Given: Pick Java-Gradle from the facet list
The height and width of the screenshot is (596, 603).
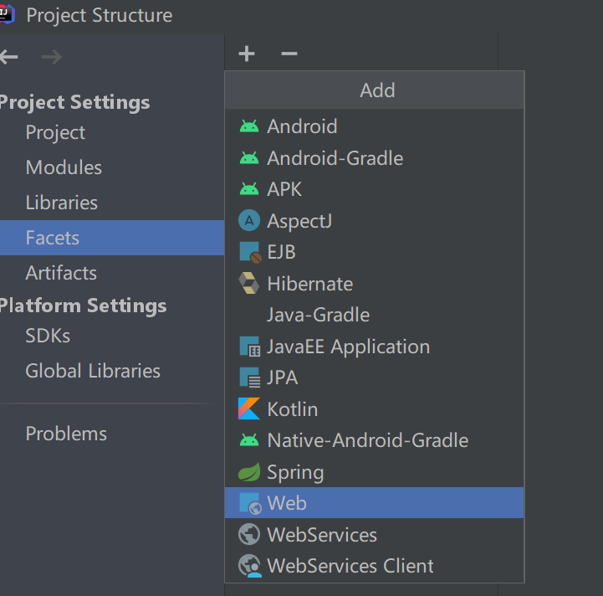Looking at the screenshot, I should [x=318, y=315].
